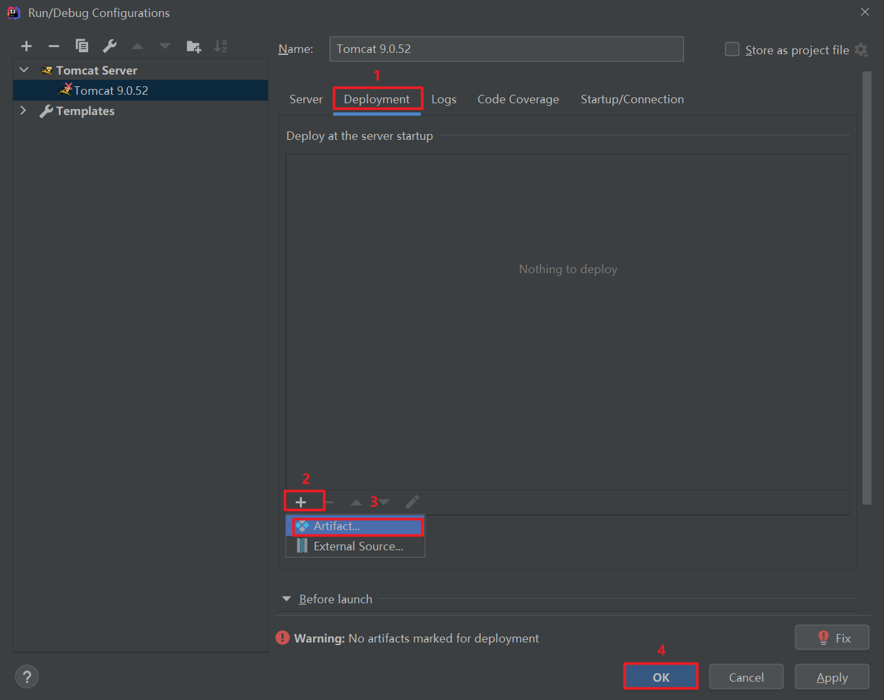Move configuration up arrow in toolbar
The height and width of the screenshot is (700, 884).
point(137,46)
